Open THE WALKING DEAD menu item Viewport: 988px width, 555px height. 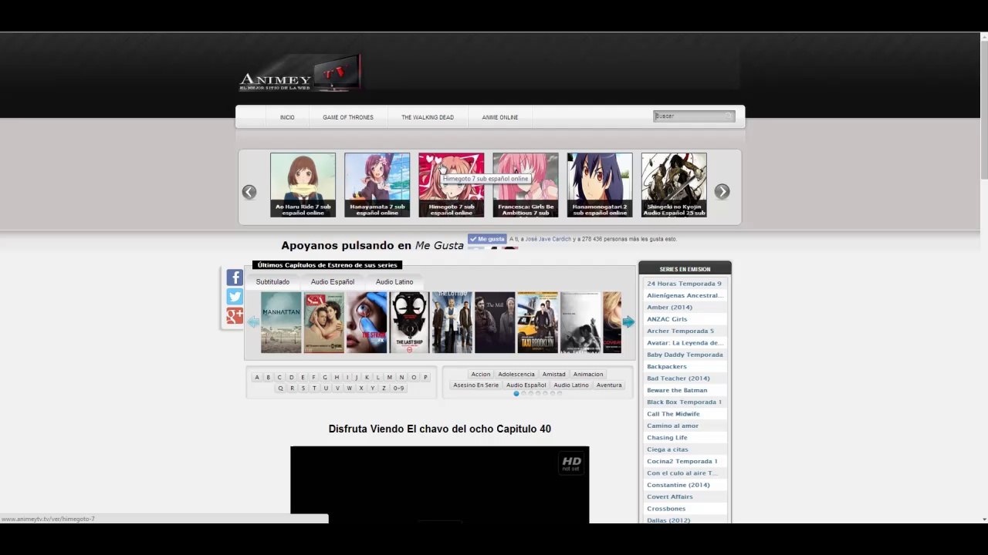[428, 117]
